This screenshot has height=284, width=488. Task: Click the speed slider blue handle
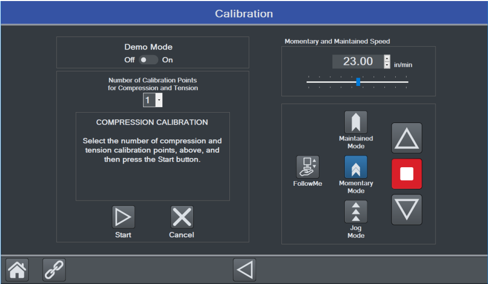click(358, 82)
